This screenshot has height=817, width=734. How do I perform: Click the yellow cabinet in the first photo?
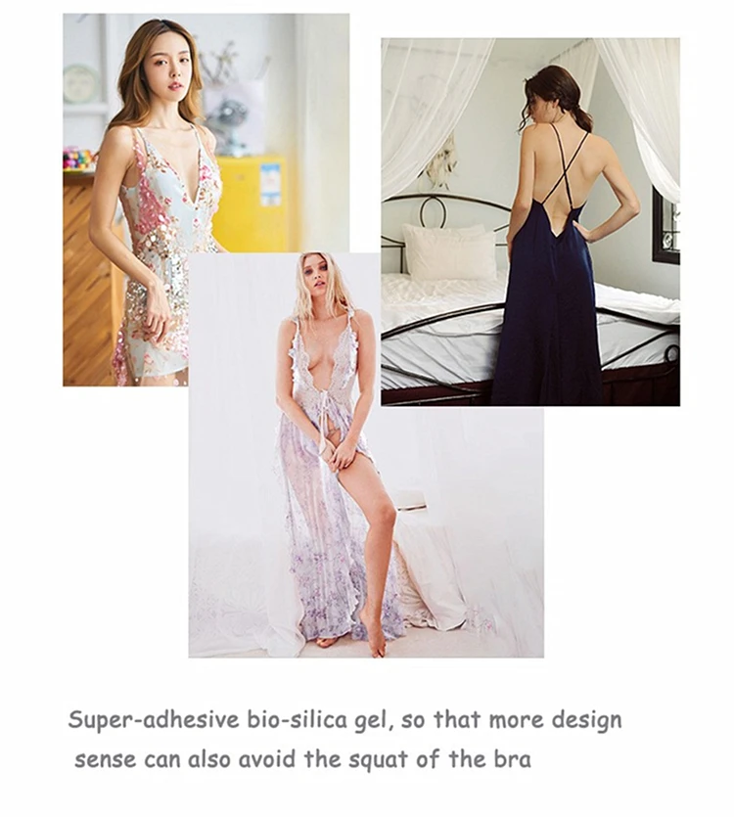click(252, 203)
